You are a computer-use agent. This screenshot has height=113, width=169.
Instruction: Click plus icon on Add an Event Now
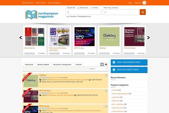pos(114,70)
